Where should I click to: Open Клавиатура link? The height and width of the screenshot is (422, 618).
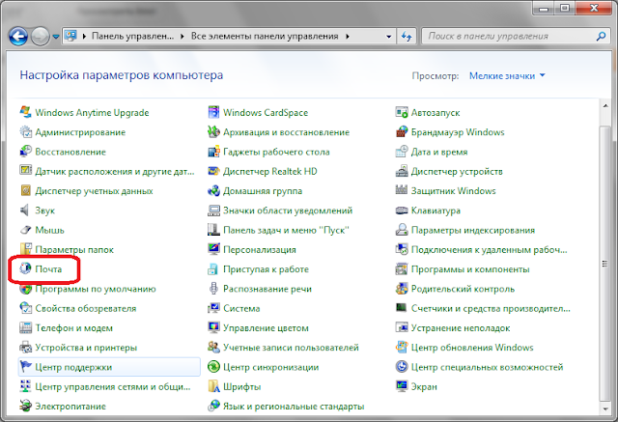coord(435,211)
